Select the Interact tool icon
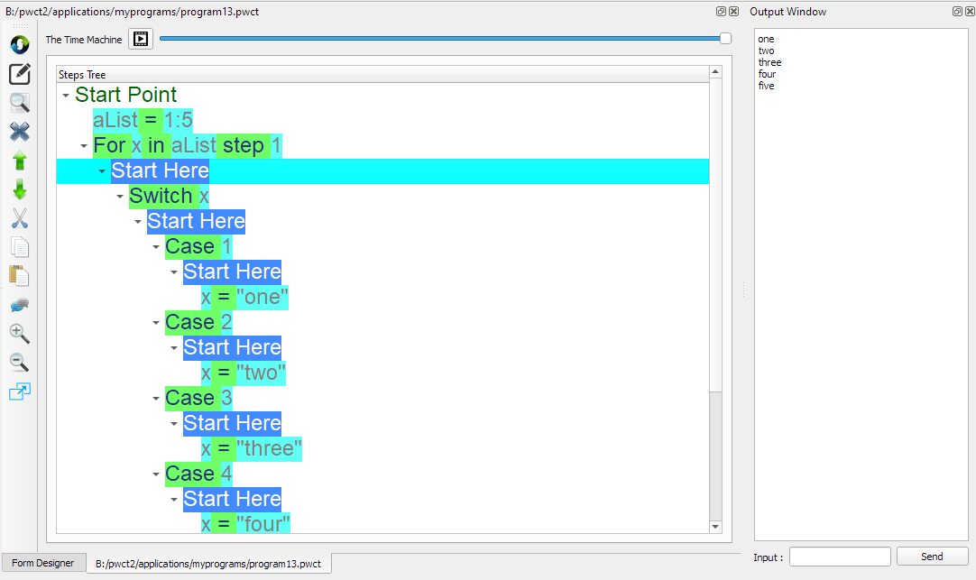976x580 pixels. [x=19, y=43]
